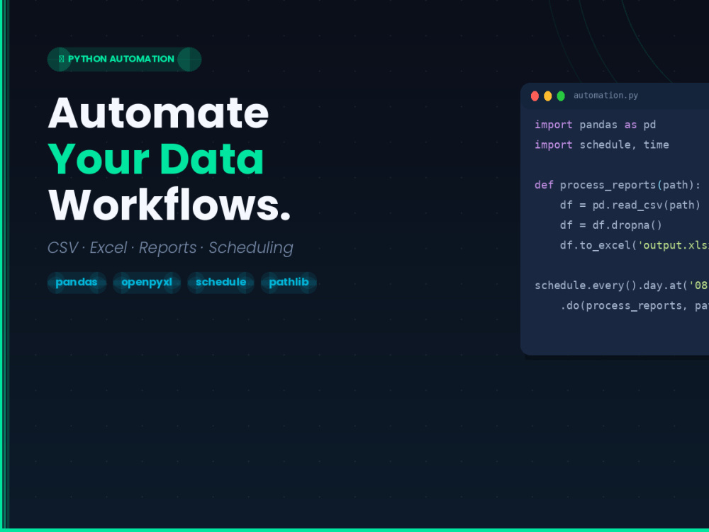Click the 'Workflows.' headline word
This screenshot has width=709, height=532.
pos(169,205)
